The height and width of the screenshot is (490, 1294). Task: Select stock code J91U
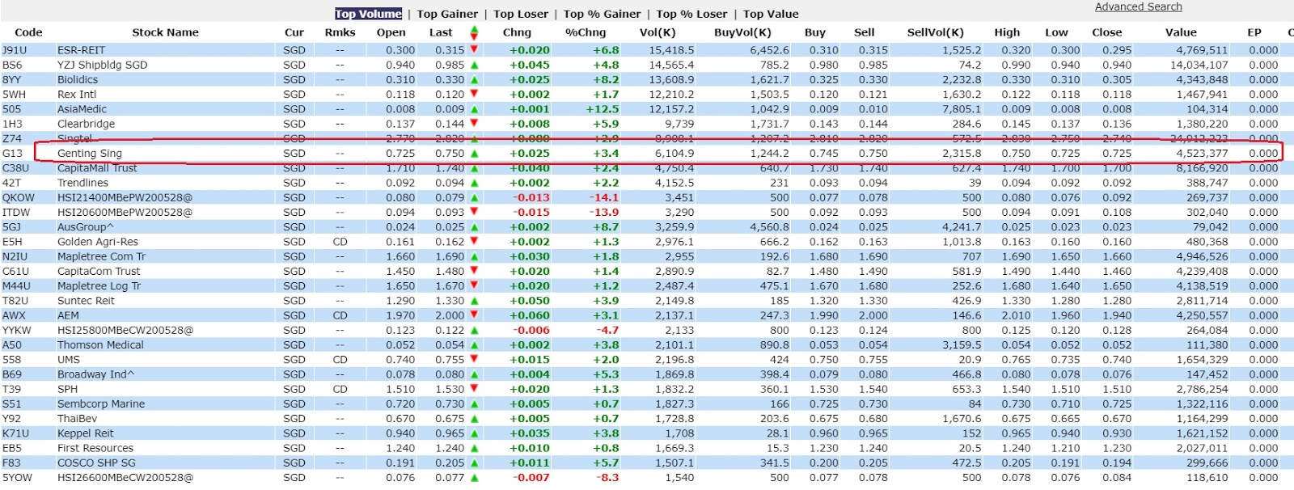(15, 50)
